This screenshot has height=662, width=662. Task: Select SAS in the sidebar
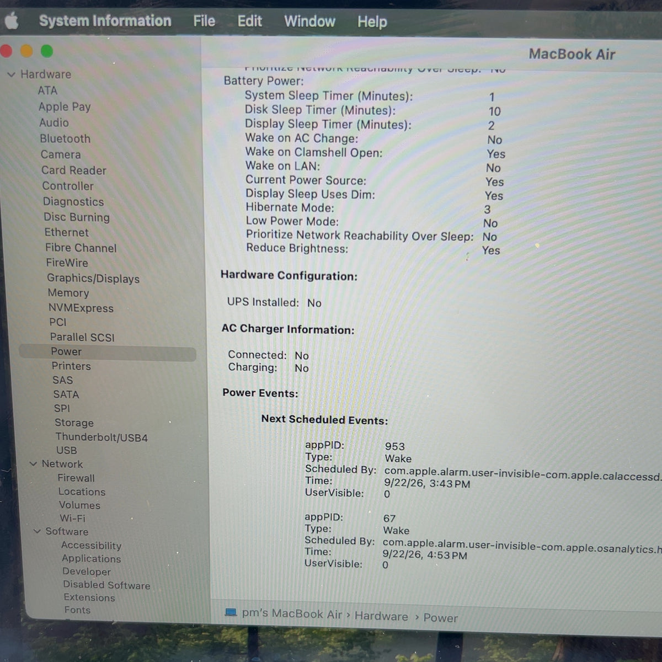pyautogui.click(x=63, y=381)
